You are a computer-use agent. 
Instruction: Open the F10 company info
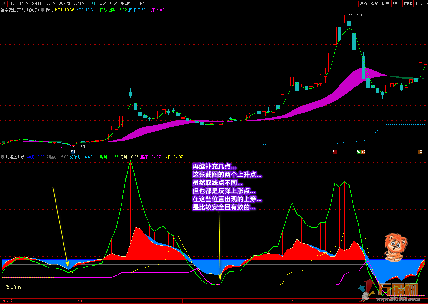[x=419, y=3]
